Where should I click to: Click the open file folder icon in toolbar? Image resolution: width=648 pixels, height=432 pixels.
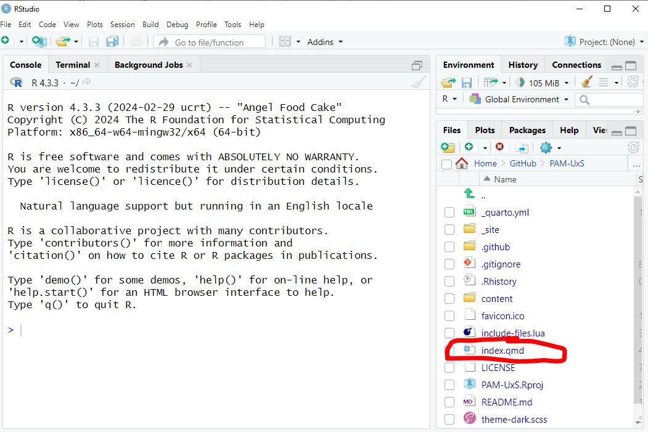point(62,41)
